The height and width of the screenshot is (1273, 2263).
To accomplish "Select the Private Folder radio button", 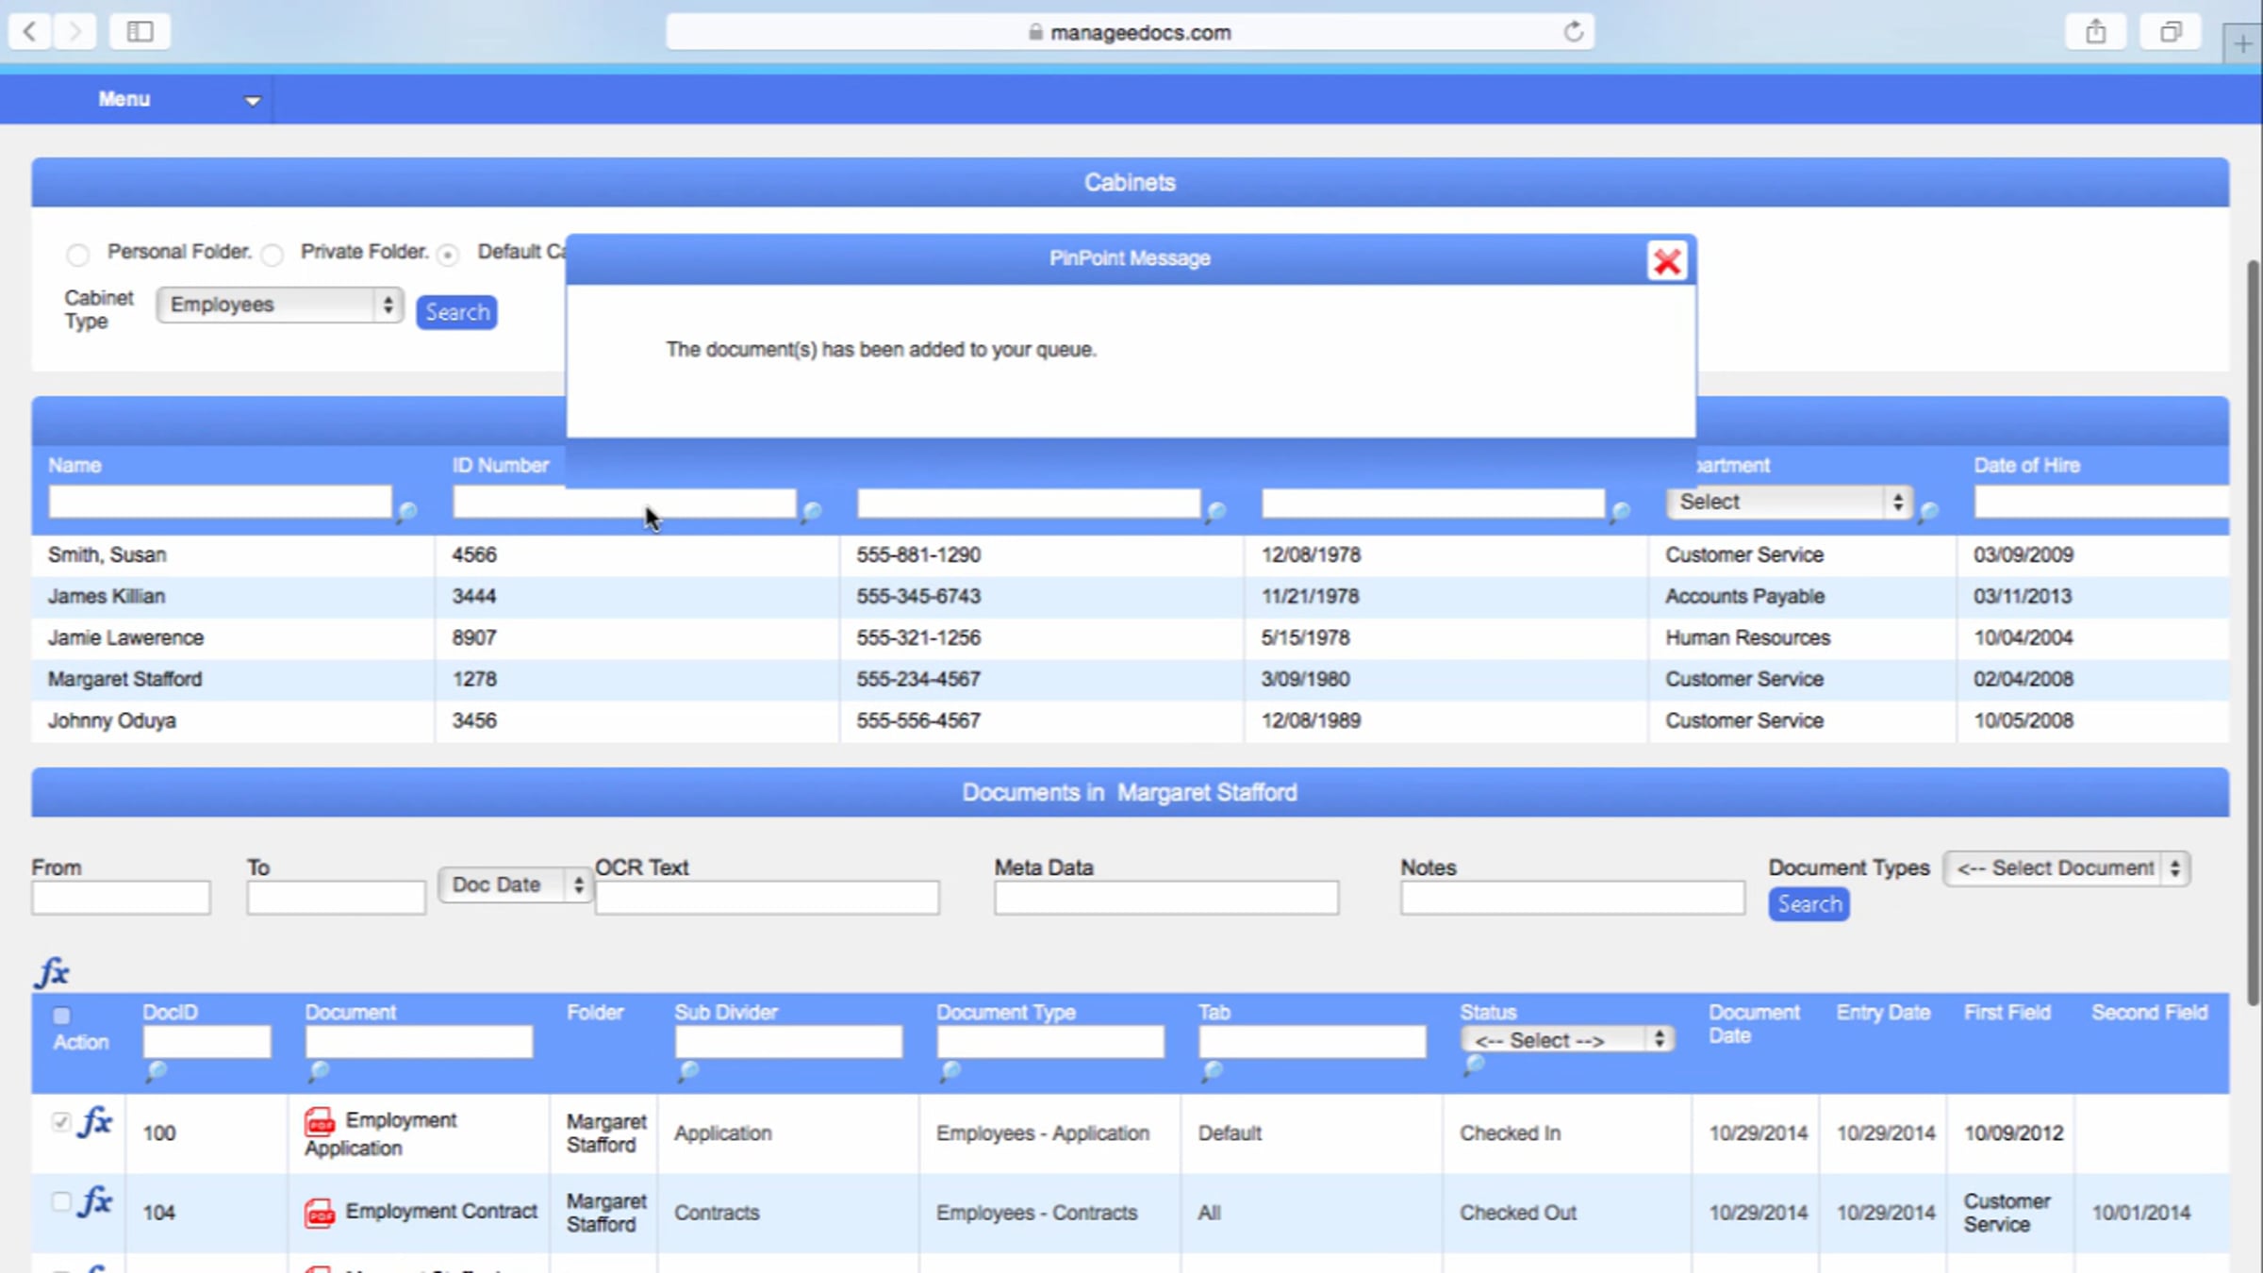I will (x=273, y=255).
